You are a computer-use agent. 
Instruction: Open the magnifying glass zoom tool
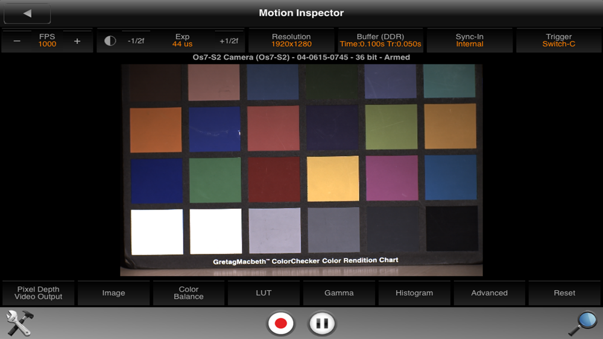pos(583,323)
